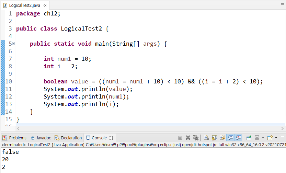Toggle show console when standard error changes

(x=238, y=138)
